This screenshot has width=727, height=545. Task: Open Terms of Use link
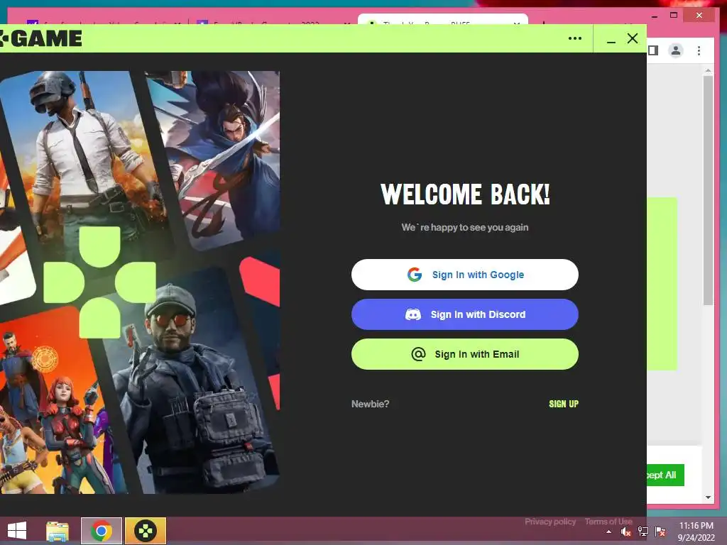click(x=608, y=522)
